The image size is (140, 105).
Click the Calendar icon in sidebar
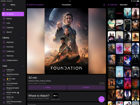pyautogui.click(x=4, y=27)
